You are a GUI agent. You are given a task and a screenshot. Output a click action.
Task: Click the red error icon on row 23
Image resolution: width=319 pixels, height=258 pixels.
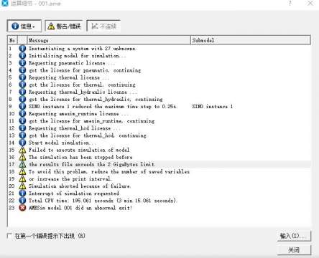click(22, 208)
